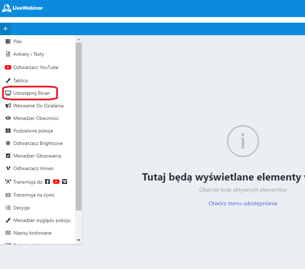This screenshot has height=269, width=305.
Task: Click the megaphone icon for Wezwanie Do Działania
Action: click(8, 106)
